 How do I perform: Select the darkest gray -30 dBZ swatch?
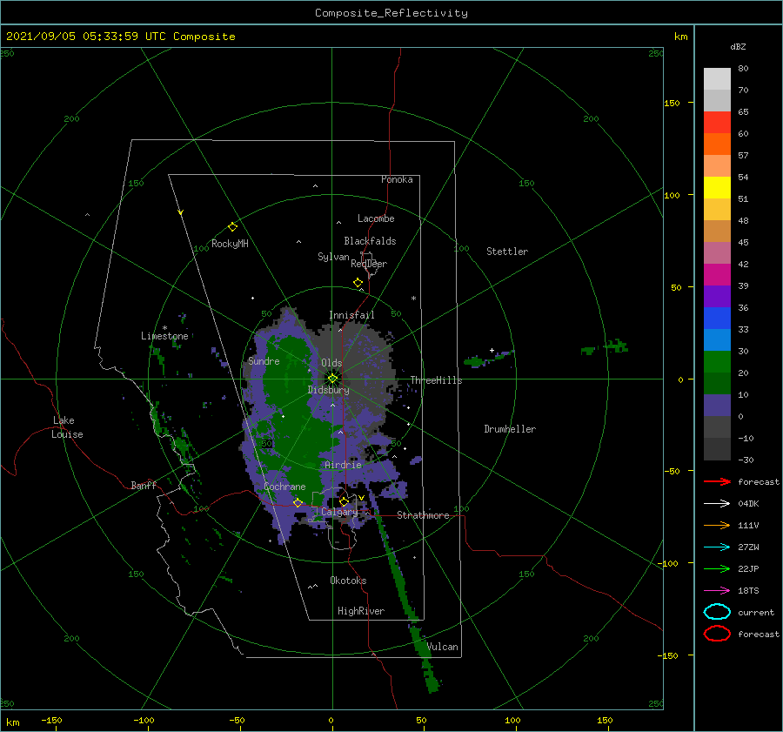pyautogui.click(x=717, y=449)
